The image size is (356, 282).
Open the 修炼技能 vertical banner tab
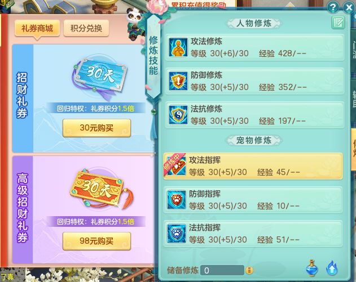pyautogui.click(x=153, y=56)
